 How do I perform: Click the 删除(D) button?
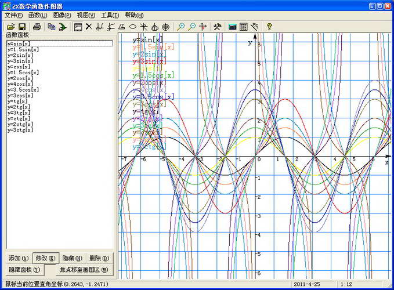click(x=99, y=258)
